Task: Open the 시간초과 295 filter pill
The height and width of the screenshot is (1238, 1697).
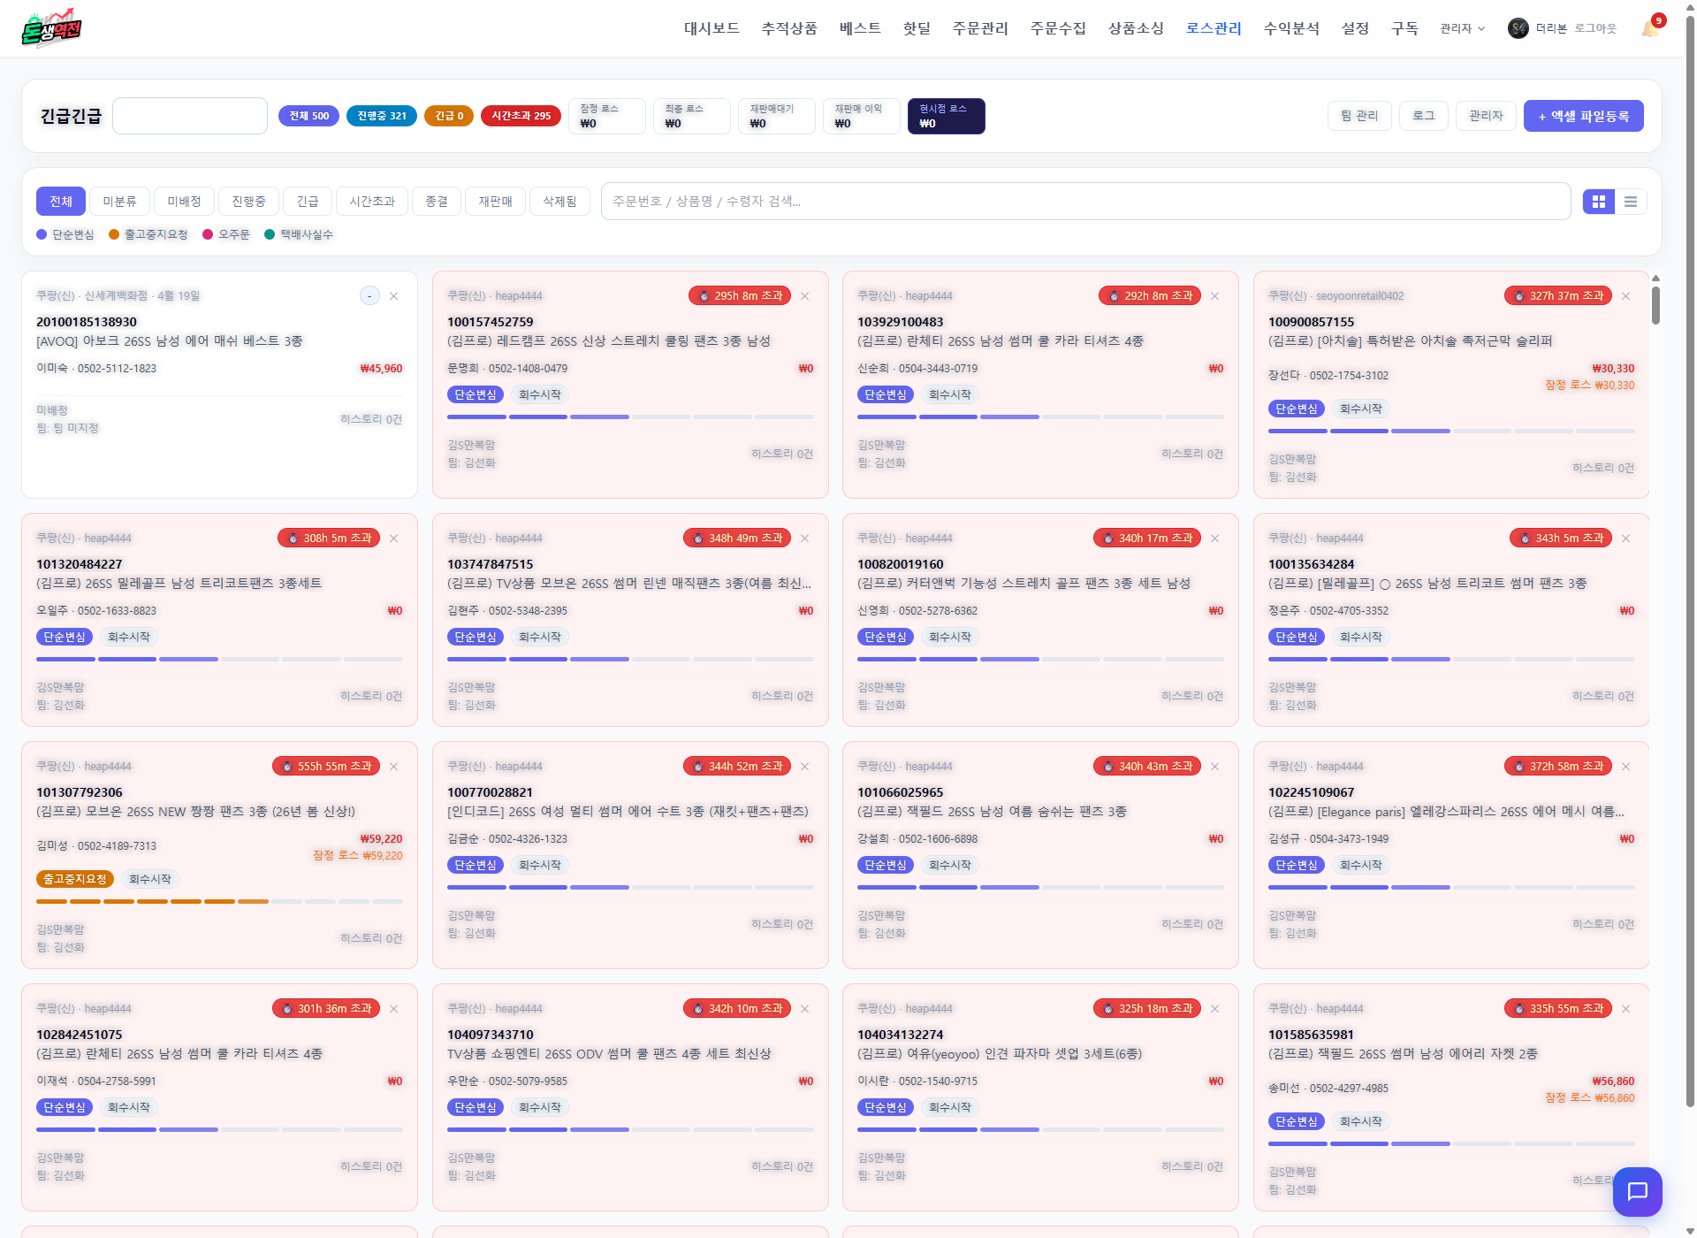Action: [521, 116]
